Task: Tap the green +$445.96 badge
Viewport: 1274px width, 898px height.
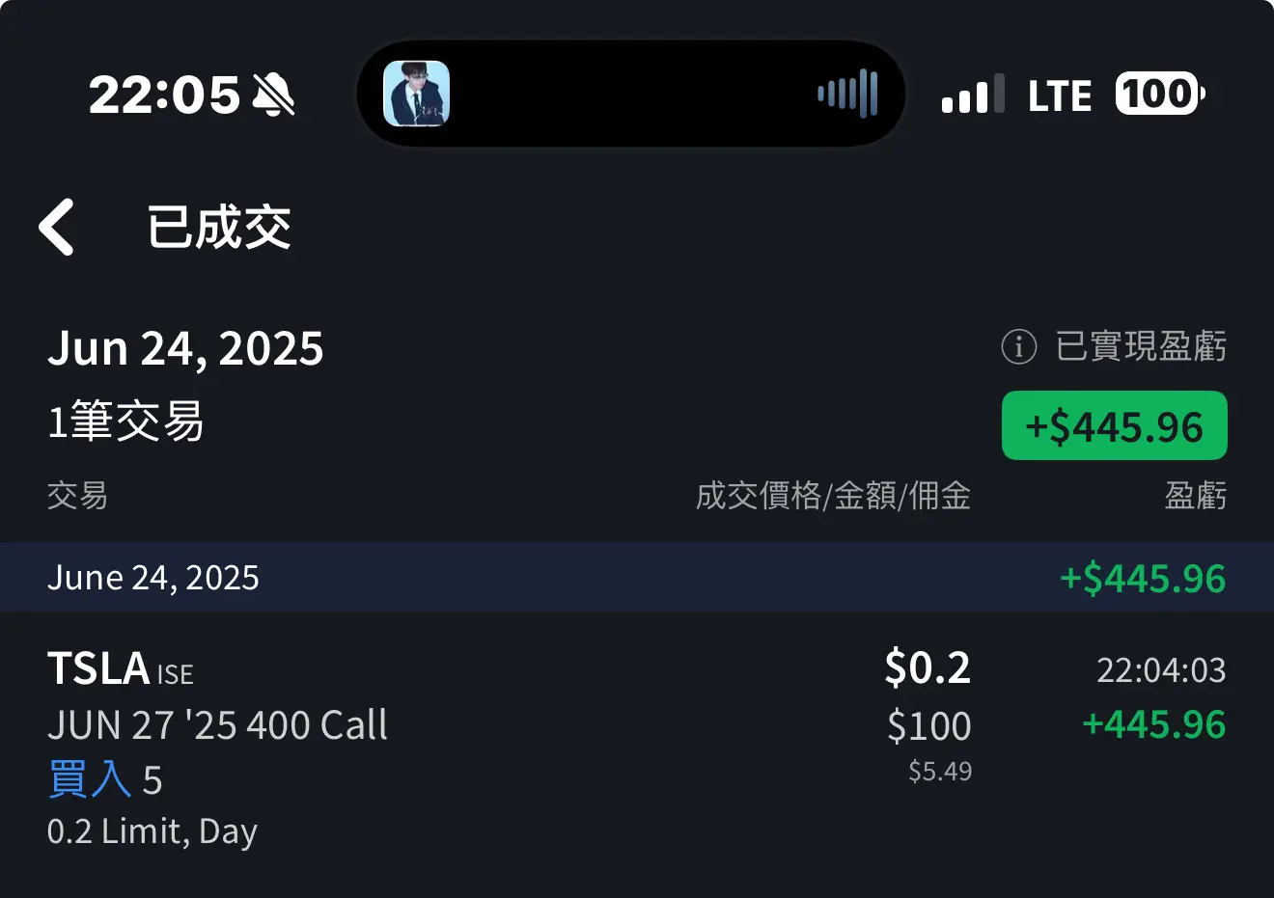Action: point(1115,425)
